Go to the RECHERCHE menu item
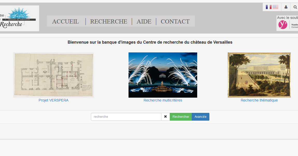 pyautogui.click(x=109, y=21)
